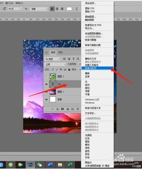Click the link layers icon

point(52,109)
